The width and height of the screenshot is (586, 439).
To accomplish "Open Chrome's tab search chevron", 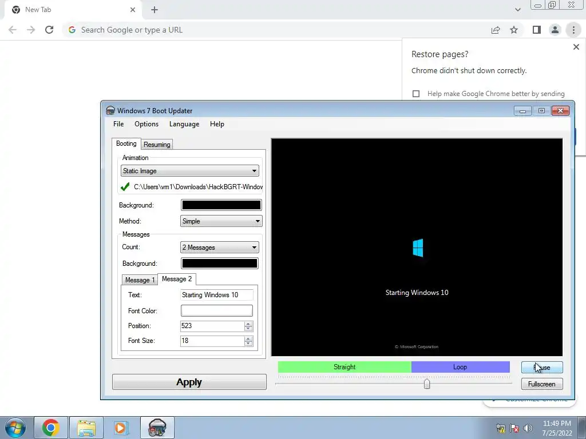I will (517, 10).
